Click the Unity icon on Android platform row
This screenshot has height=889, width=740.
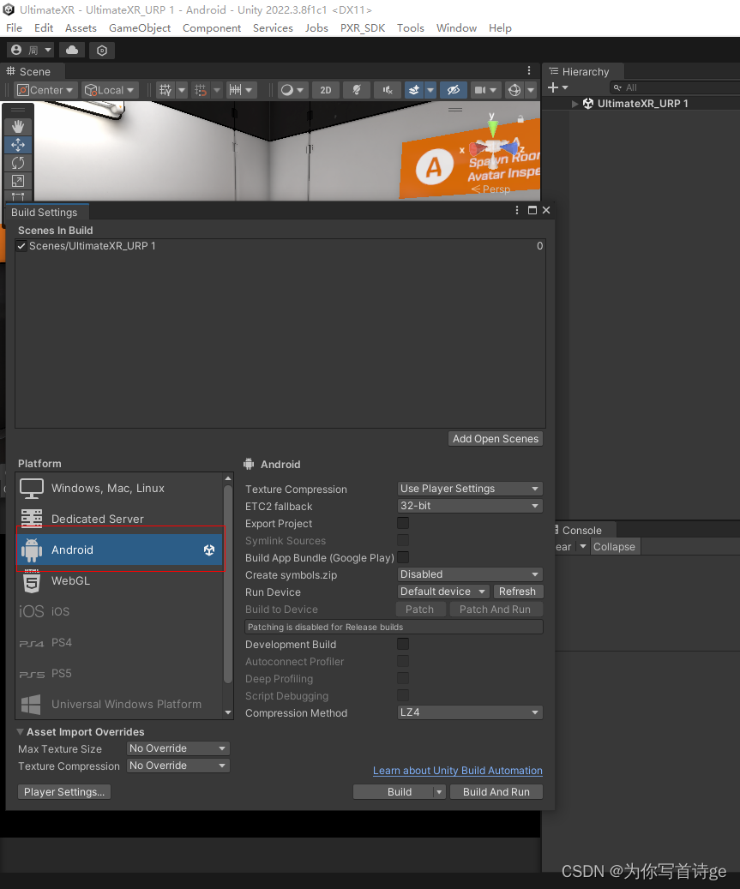[209, 550]
